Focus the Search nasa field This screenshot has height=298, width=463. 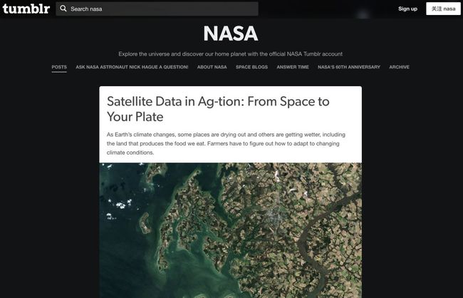(157, 9)
